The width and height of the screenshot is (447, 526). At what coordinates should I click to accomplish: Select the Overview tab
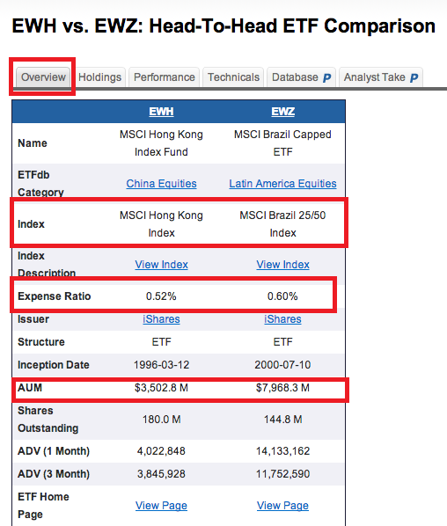pyautogui.click(x=43, y=77)
